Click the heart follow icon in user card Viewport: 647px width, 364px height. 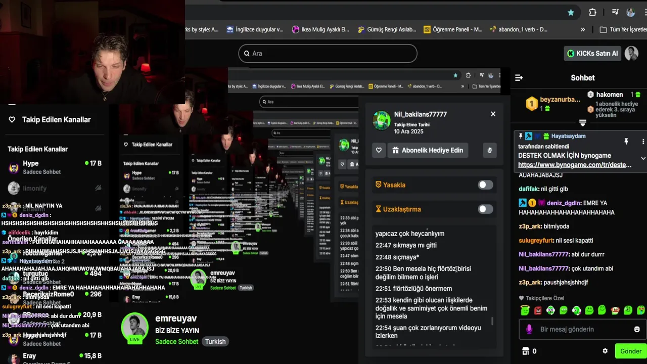(379, 150)
